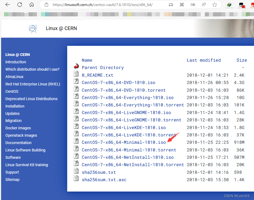View site security info via the lock icon
254x200 pixels.
click(x=46, y=5)
